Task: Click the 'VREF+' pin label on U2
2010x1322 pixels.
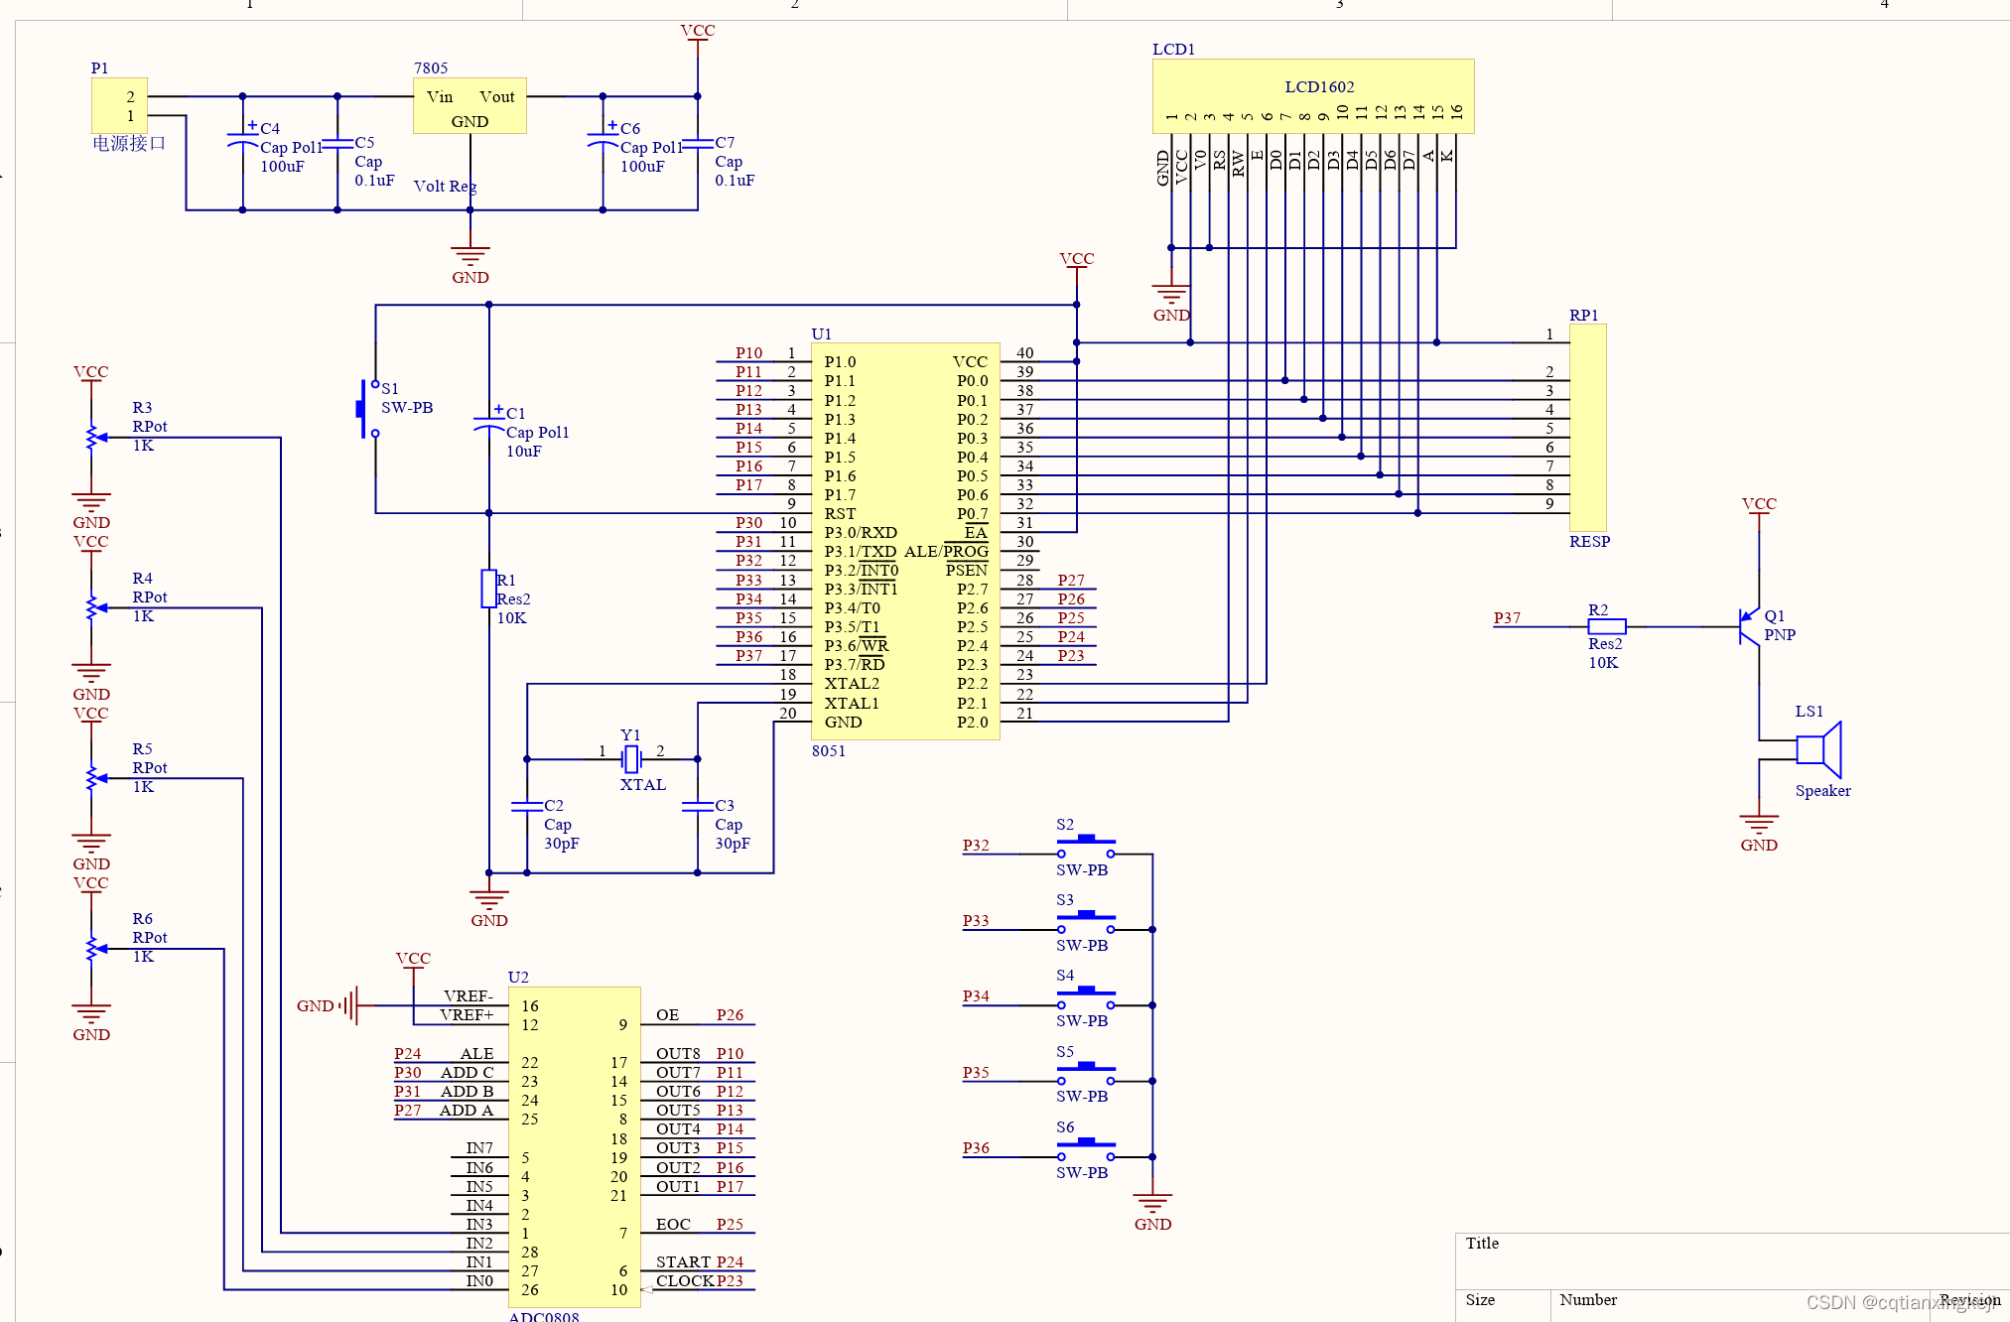Action: tap(467, 1014)
